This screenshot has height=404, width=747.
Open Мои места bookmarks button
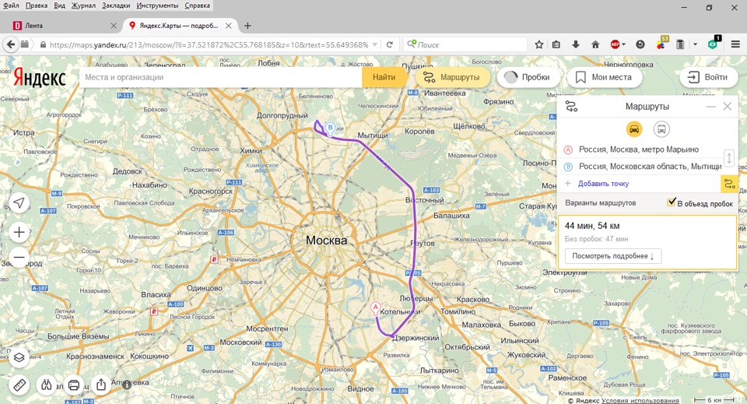point(605,77)
